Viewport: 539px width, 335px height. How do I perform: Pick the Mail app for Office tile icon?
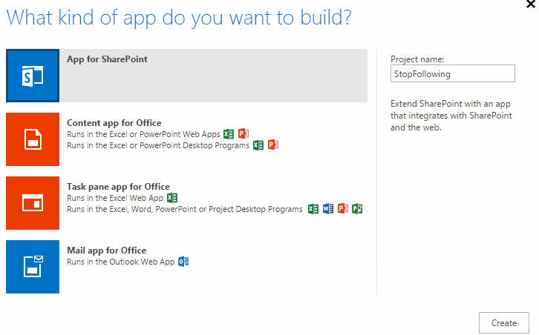(33, 266)
